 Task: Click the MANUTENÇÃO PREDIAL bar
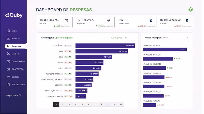81,91
